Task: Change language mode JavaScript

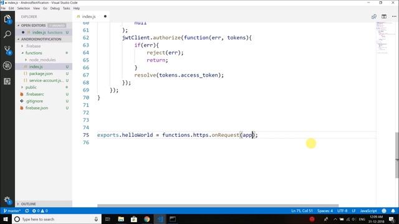Action: (368, 211)
